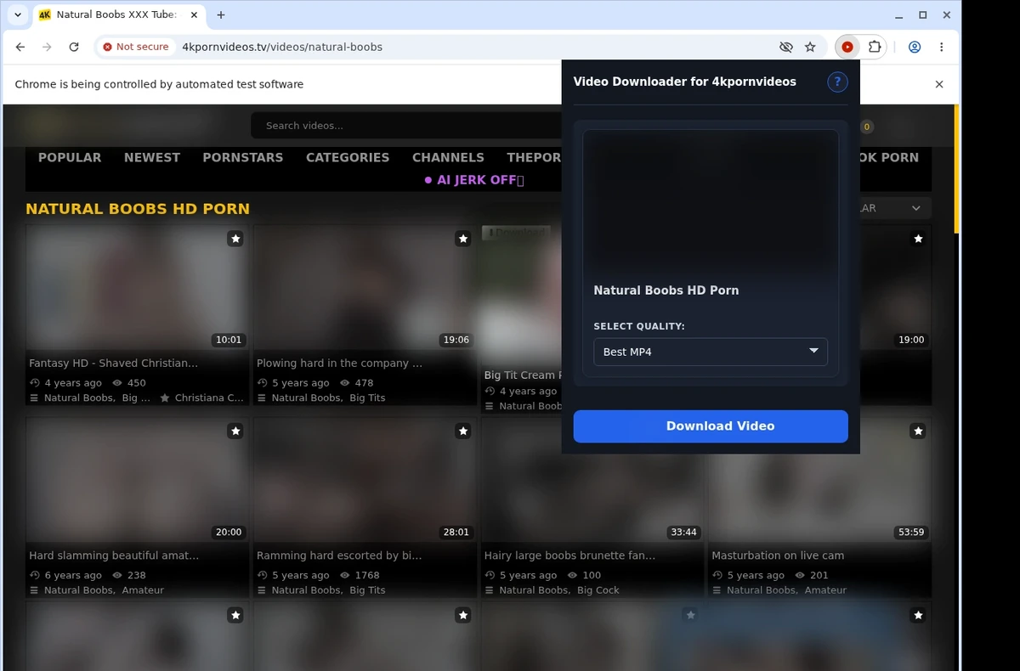Open the thumbnail with 20:00 duration

(138, 480)
